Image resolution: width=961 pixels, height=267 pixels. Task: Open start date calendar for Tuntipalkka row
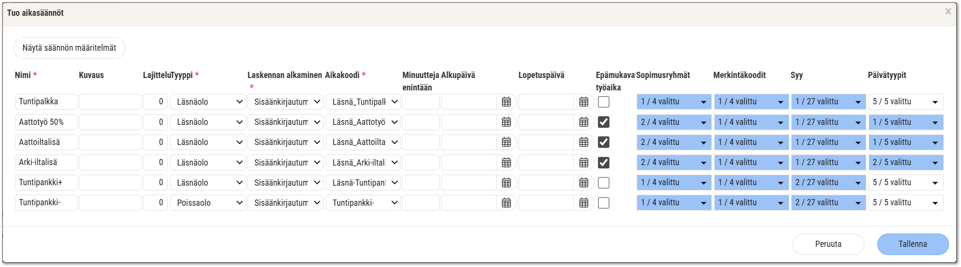coord(507,102)
